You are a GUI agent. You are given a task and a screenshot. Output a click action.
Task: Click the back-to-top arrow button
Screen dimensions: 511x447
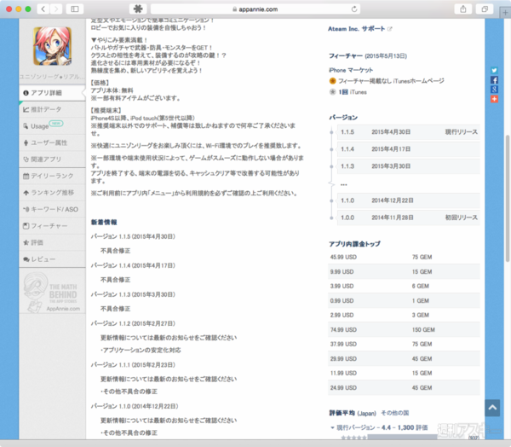[492, 408]
